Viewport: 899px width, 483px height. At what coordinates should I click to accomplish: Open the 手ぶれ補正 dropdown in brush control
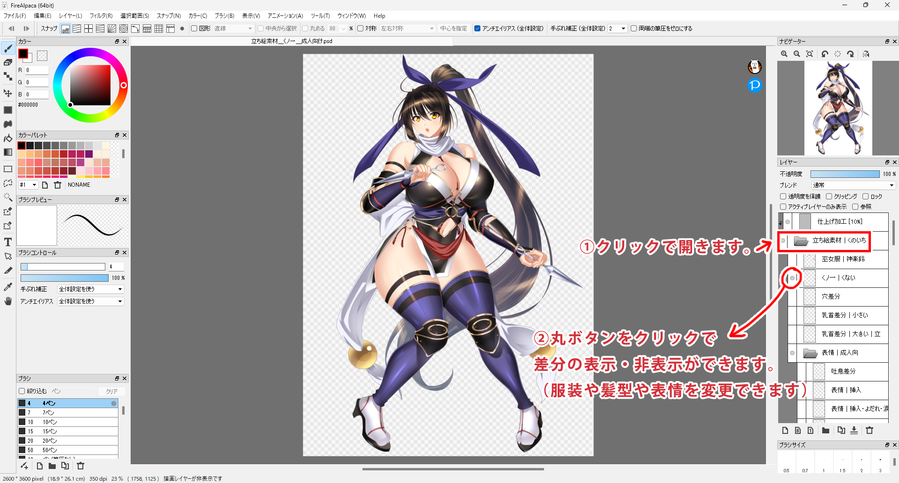90,289
